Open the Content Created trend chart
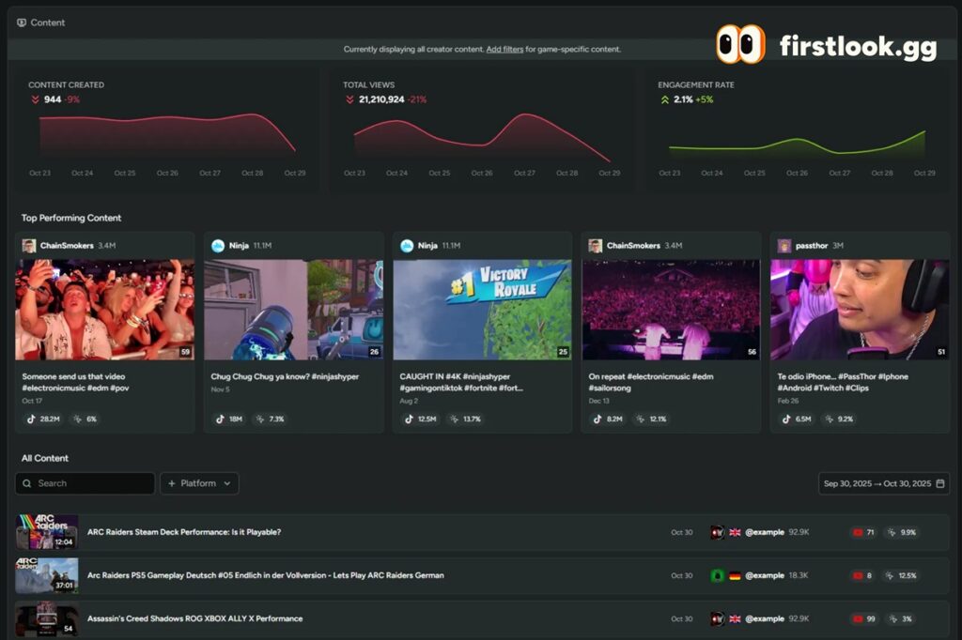 click(x=167, y=133)
